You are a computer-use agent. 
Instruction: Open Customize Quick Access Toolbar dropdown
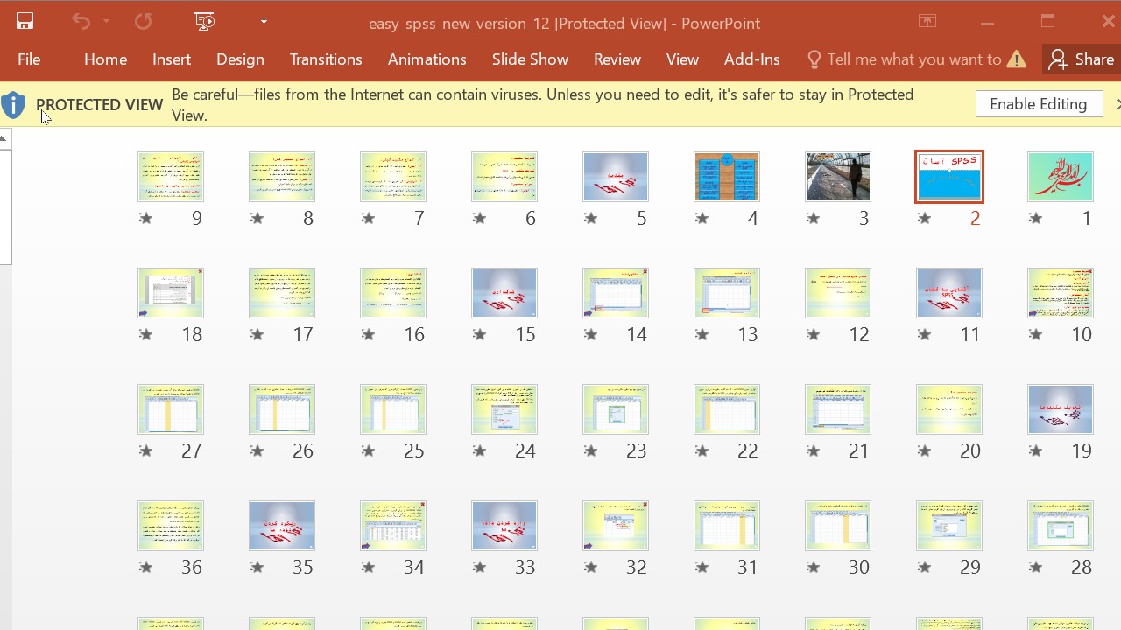(x=264, y=22)
